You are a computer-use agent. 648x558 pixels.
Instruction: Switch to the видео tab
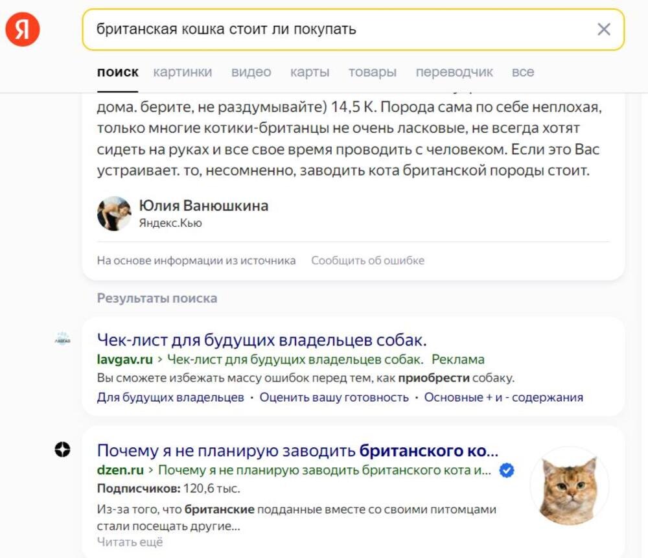pos(251,72)
